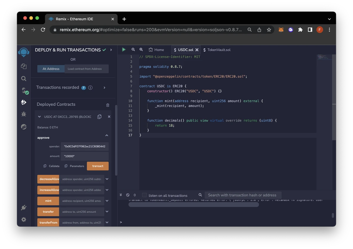This screenshot has width=353, height=249.
Task: Enable listen on all transactions checkbox
Action: [x=144, y=195]
